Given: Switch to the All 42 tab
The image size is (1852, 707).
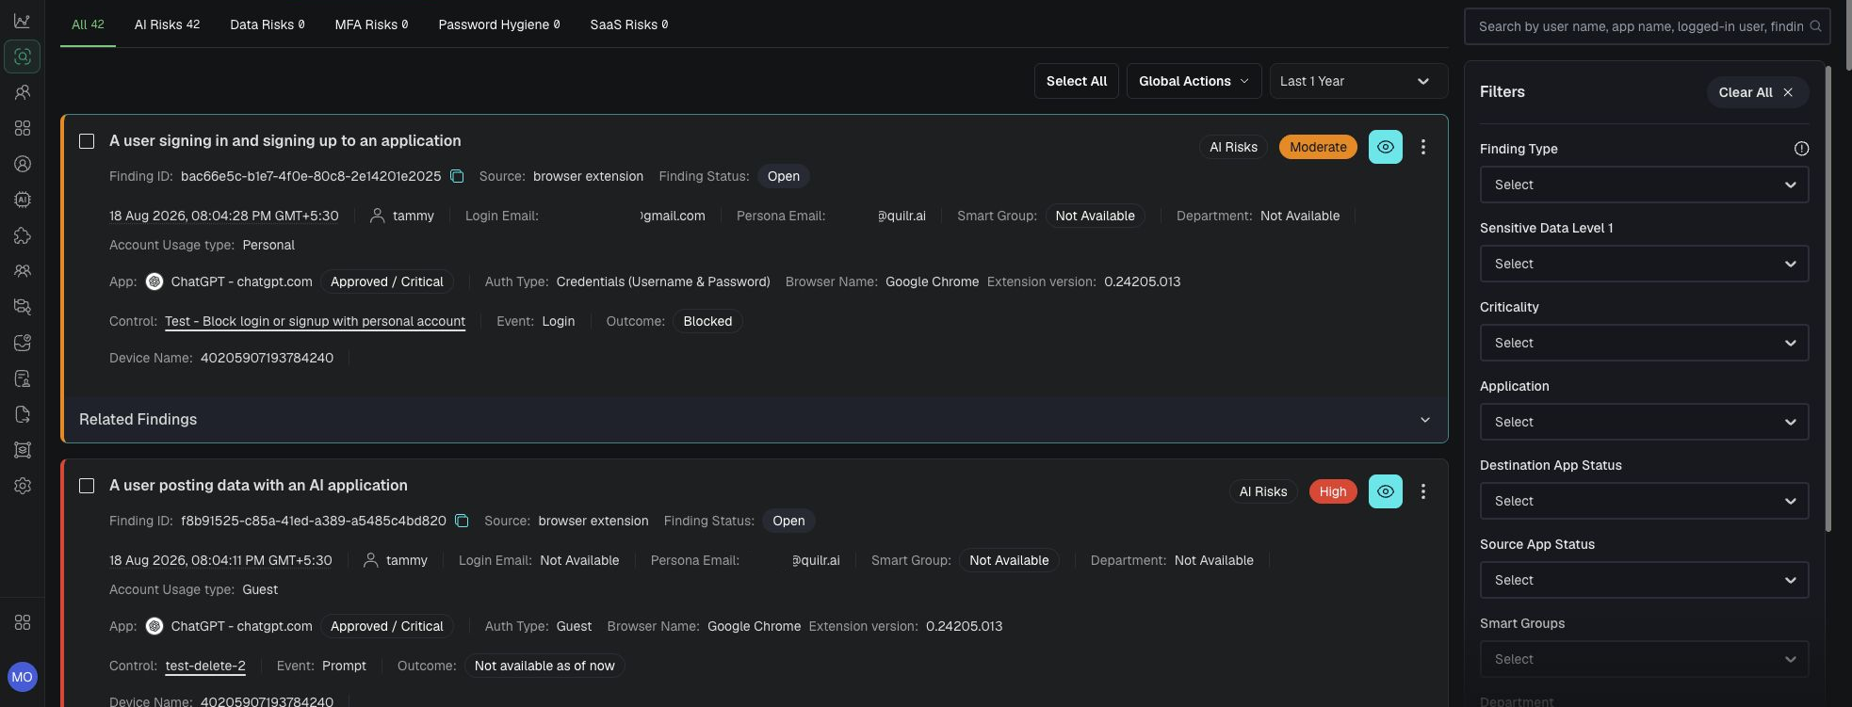Looking at the screenshot, I should 88,24.
